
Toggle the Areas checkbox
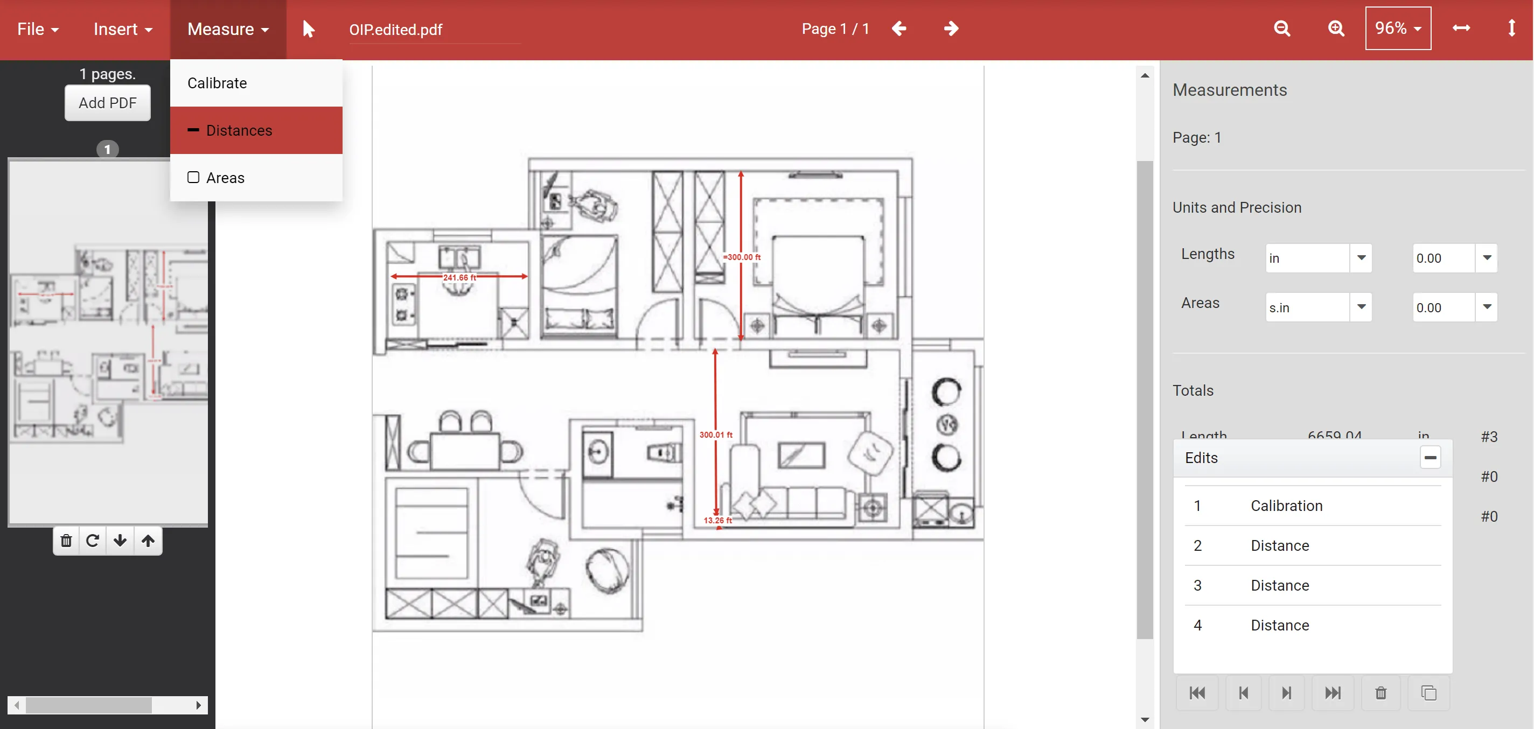pos(192,177)
